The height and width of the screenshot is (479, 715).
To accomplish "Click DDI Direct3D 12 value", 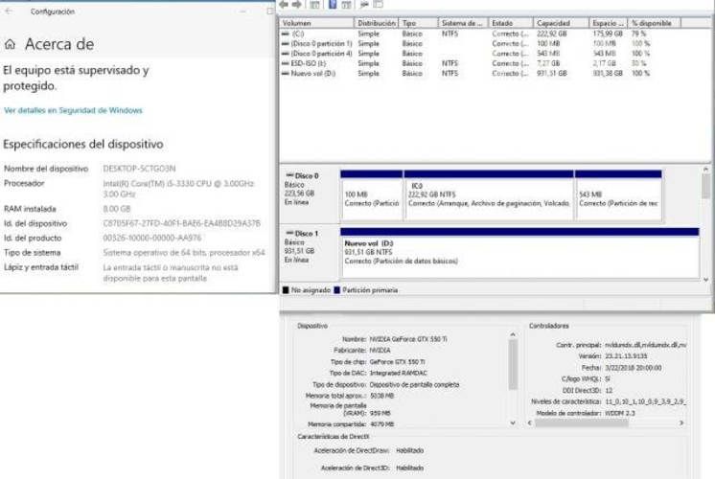I will (x=609, y=391).
